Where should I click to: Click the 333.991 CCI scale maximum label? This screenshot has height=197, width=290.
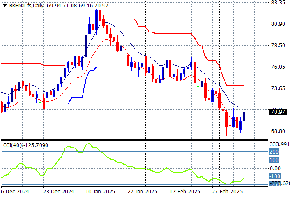point(279,144)
